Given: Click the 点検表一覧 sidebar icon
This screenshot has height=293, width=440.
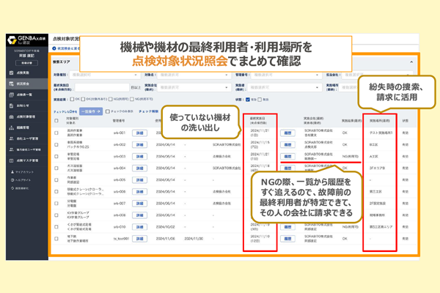Looking at the screenshot, I should click(10, 95).
